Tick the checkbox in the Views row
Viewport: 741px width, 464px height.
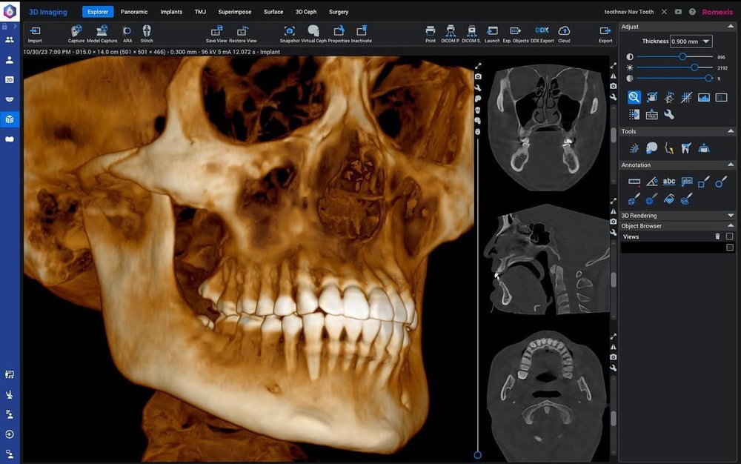point(730,236)
